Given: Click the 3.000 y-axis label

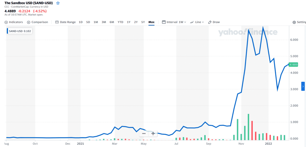Looking at the screenshot, I should pos(294,89).
